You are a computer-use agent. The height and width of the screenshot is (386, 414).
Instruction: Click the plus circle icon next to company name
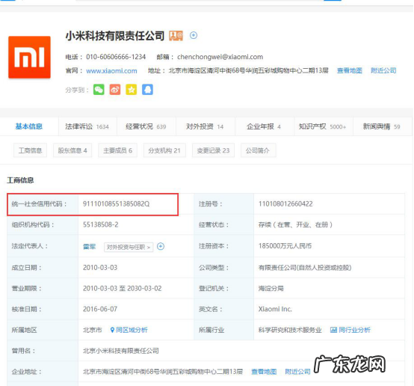tap(194, 35)
